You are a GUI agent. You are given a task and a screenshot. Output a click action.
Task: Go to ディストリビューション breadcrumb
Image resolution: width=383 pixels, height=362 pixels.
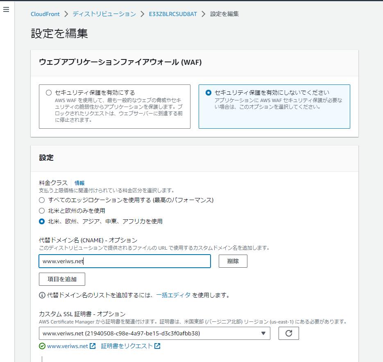104,14
